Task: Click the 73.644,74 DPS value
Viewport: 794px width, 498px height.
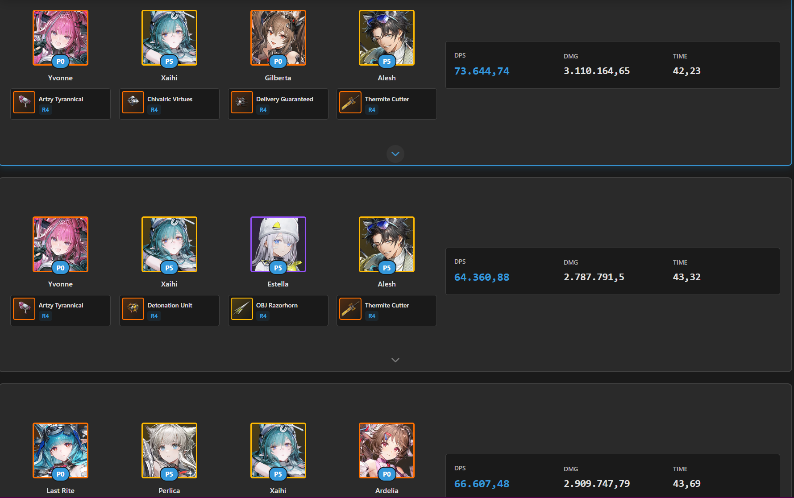Action: point(482,71)
